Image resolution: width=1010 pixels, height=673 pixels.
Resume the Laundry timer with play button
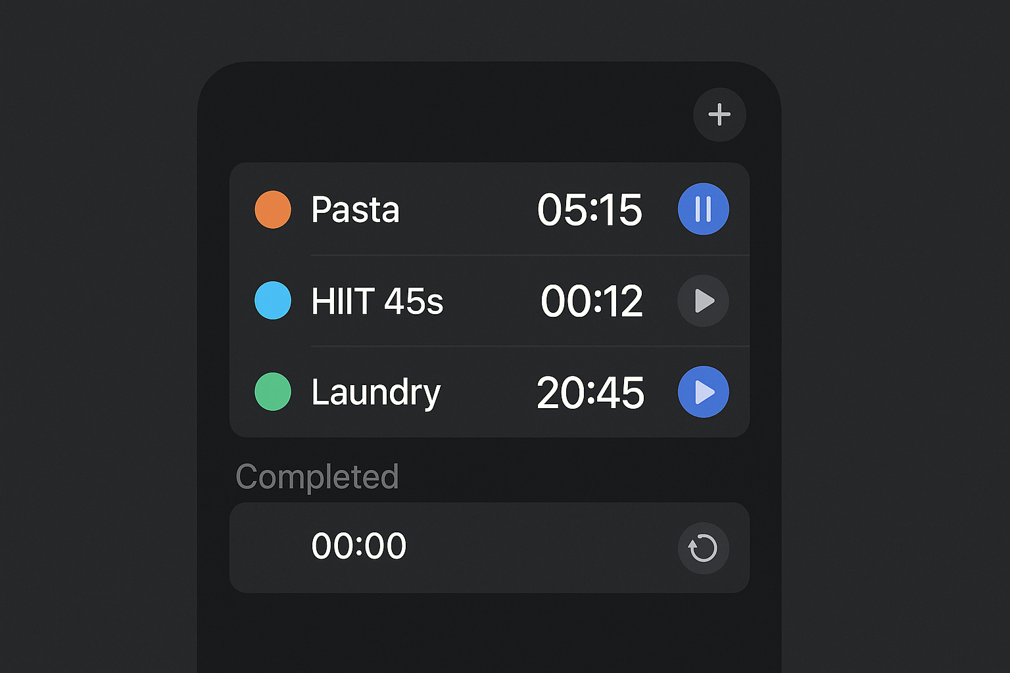(703, 392)
